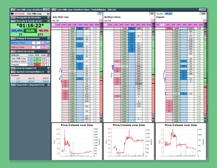
Task: Open help for Lucro & Prejuízo panel
Action: click(14, 68)
